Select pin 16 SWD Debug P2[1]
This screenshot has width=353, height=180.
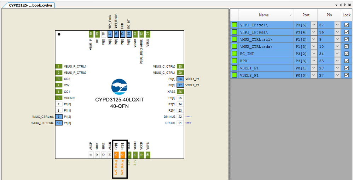tap(122, 155)
